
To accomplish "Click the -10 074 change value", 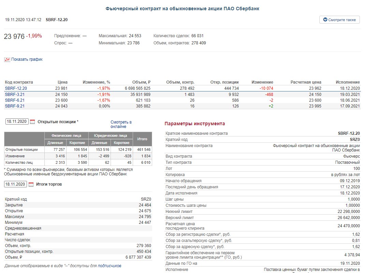I will tap(266, 88).
